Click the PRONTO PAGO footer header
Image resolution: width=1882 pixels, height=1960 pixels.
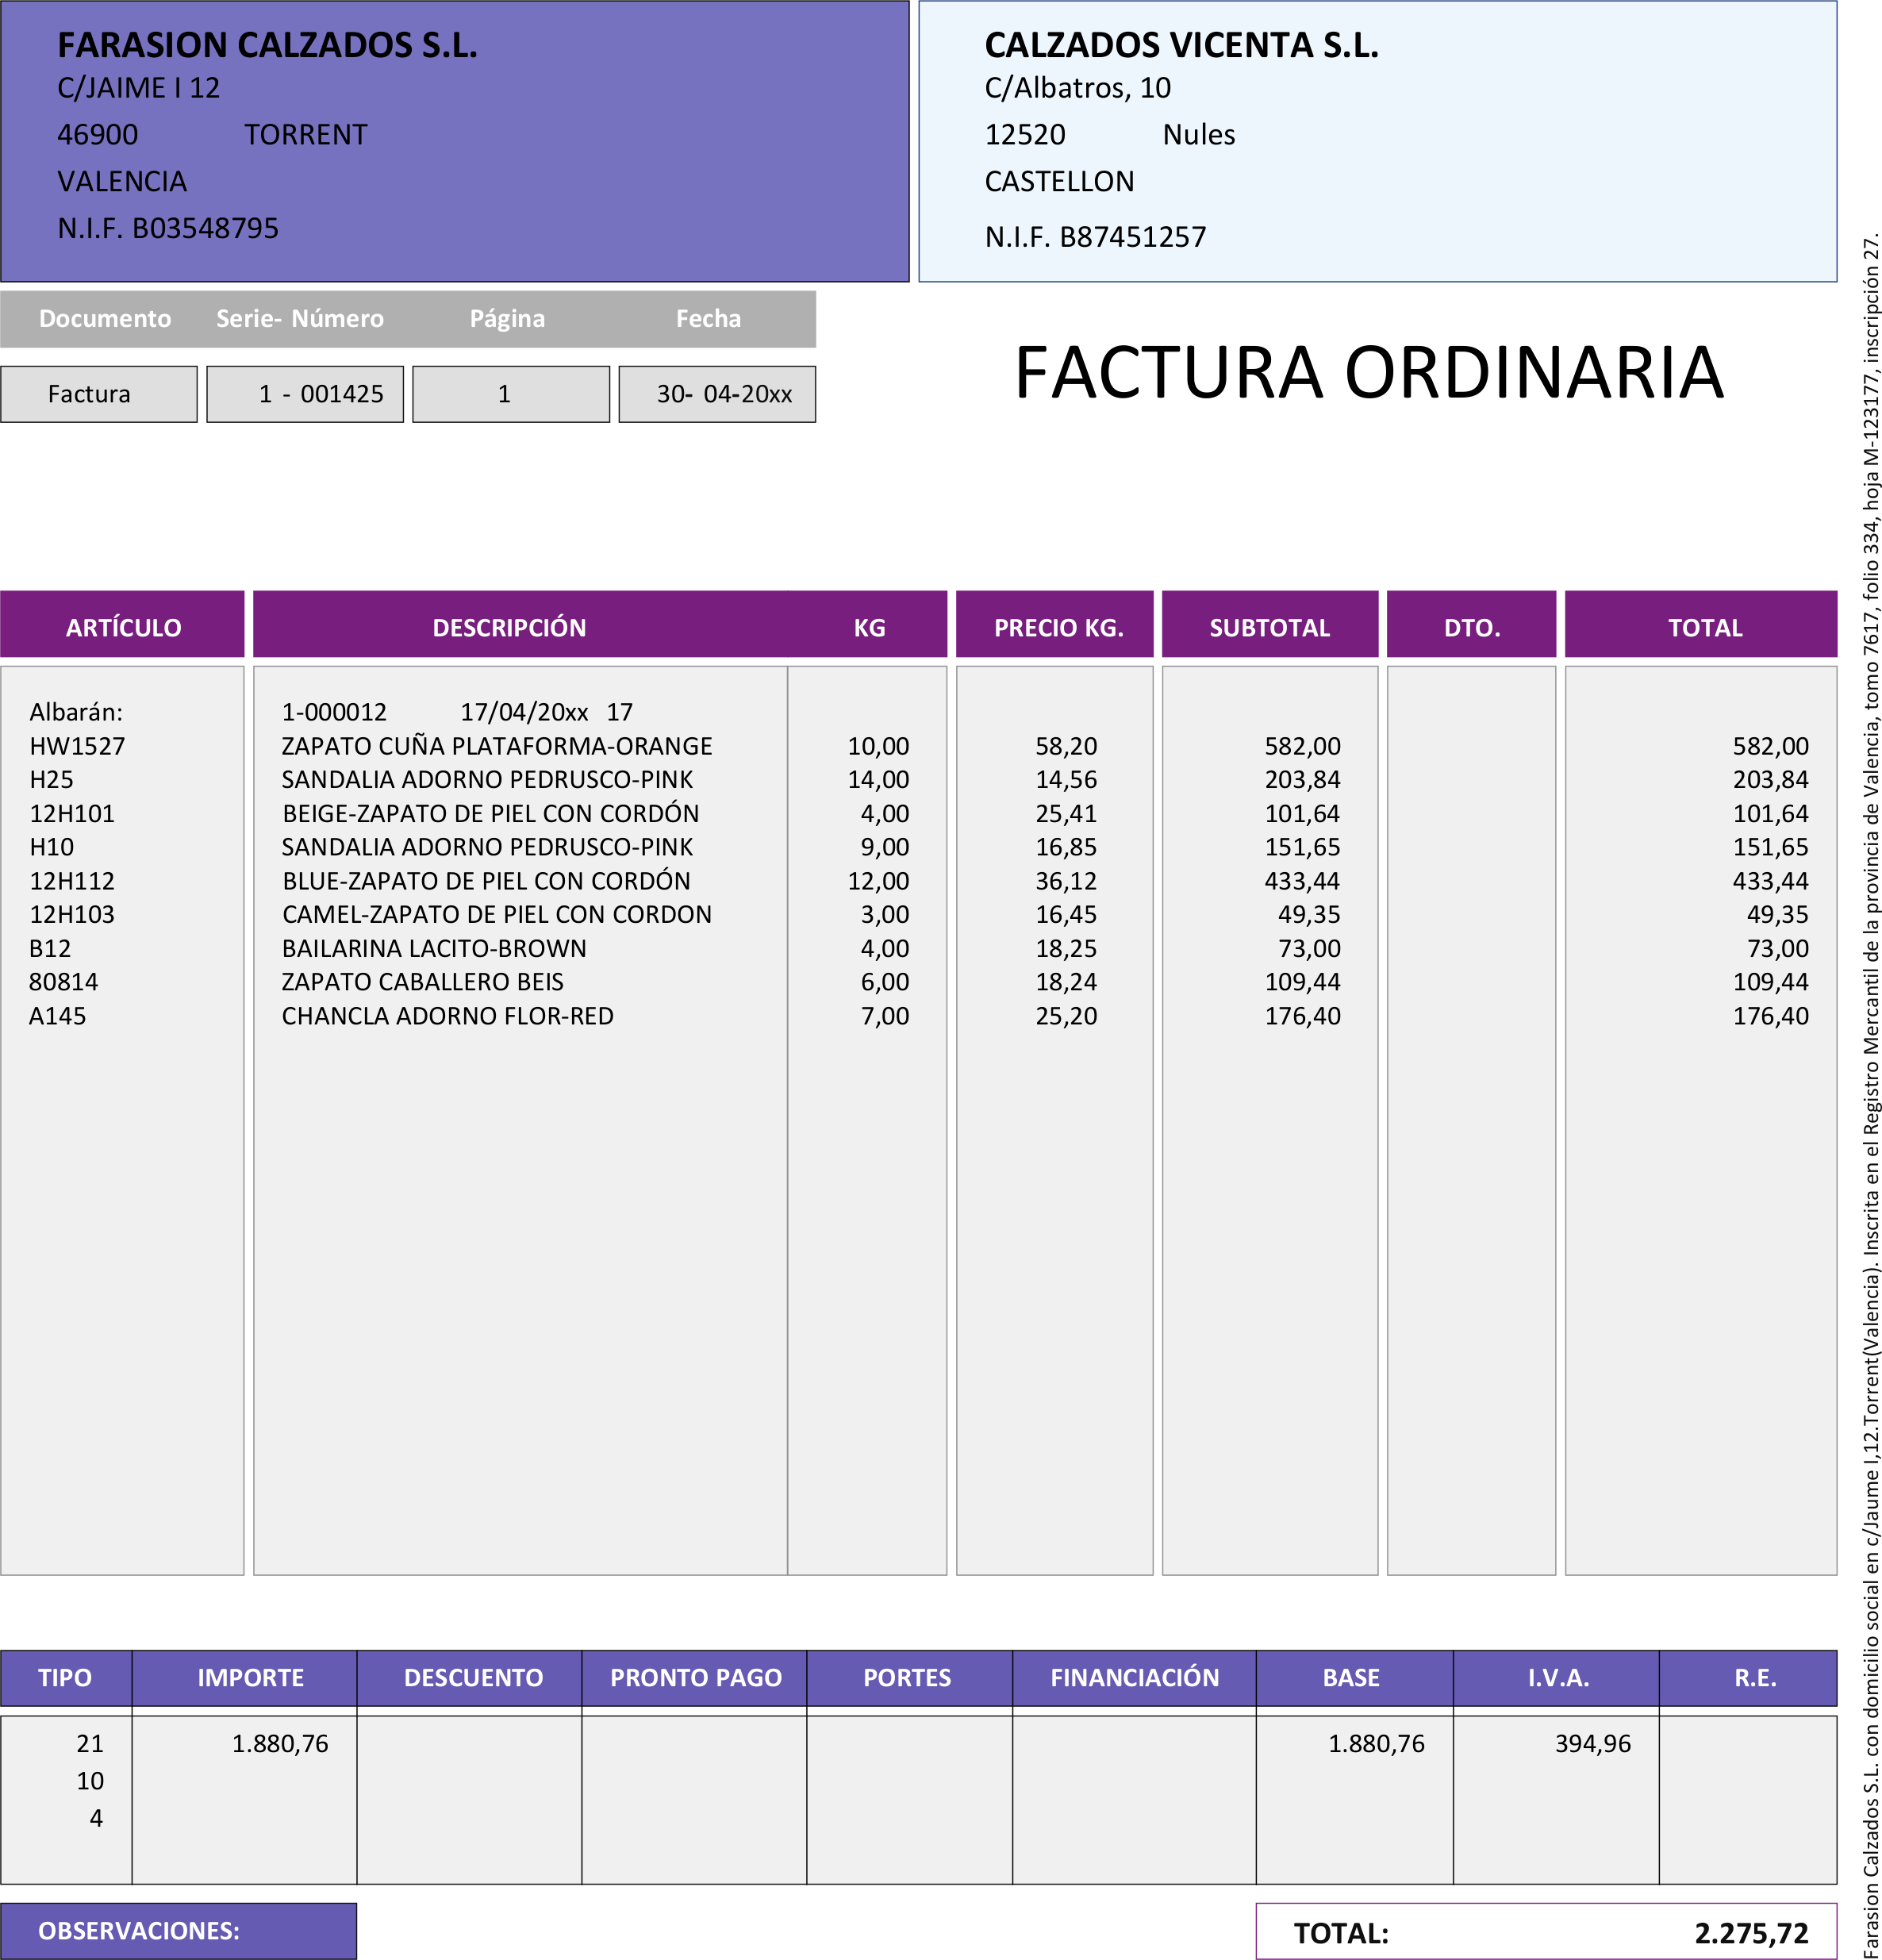coord(695,1678)
